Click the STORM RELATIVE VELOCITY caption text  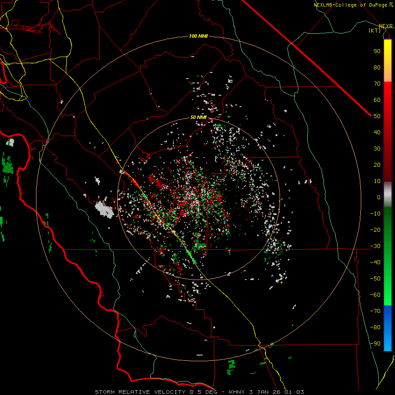point(140,392)
